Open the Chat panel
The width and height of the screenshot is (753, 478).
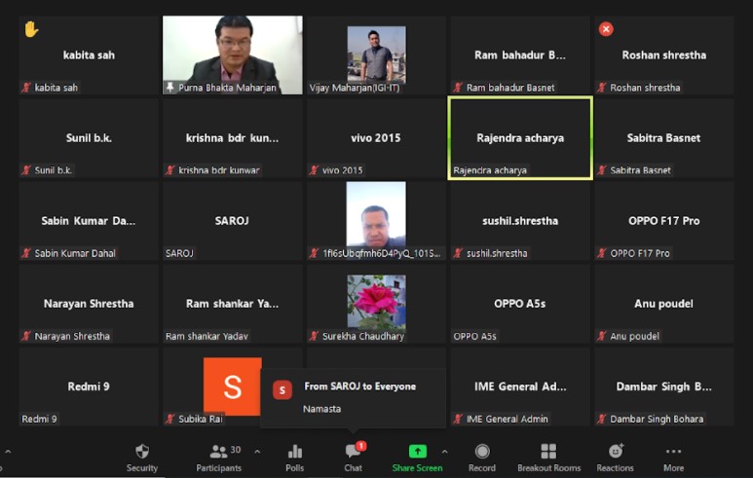click(353, 457)
